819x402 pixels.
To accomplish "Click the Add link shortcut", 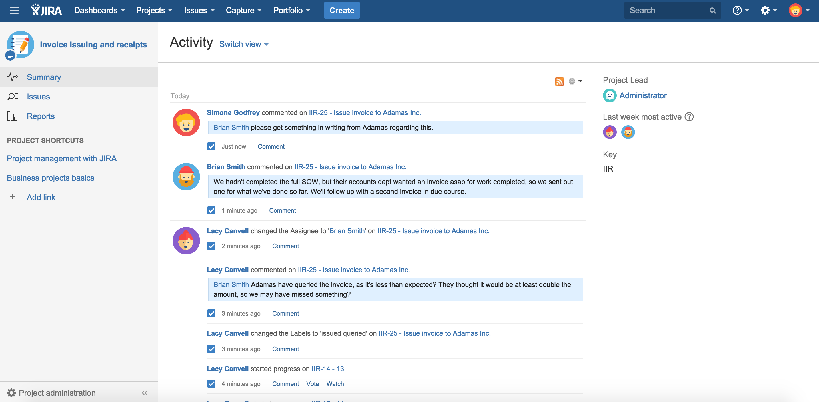I will [x=41, y=197].
